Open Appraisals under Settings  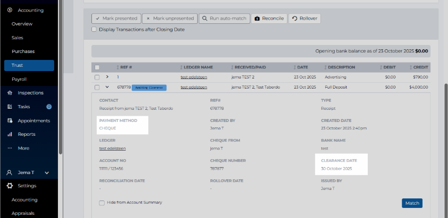pyautogui.click(x=23, y=213)
